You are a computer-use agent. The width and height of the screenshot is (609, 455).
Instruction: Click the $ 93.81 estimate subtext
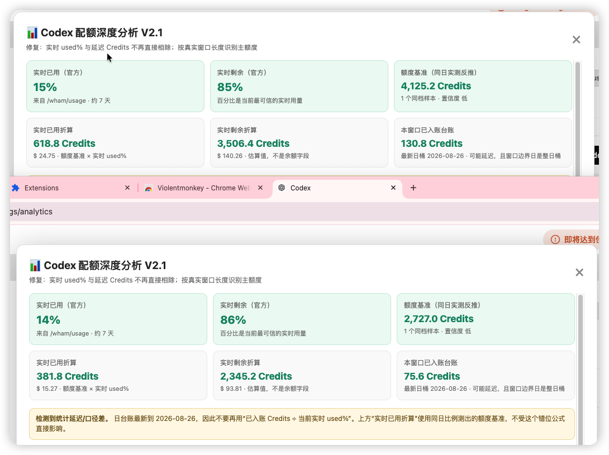point(264,389)
